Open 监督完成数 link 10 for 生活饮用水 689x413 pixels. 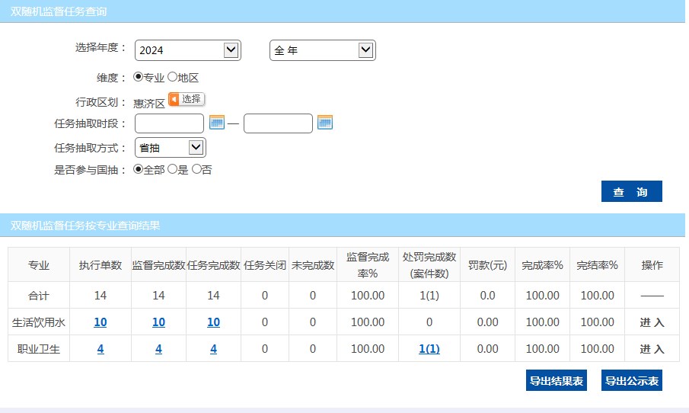158,322
